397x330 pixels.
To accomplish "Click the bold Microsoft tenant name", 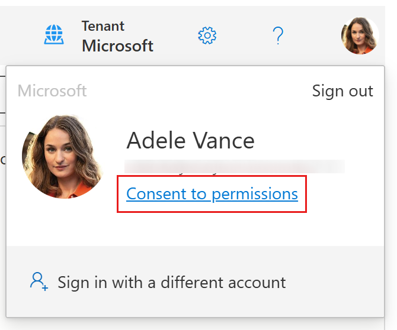I will (117, 46).
